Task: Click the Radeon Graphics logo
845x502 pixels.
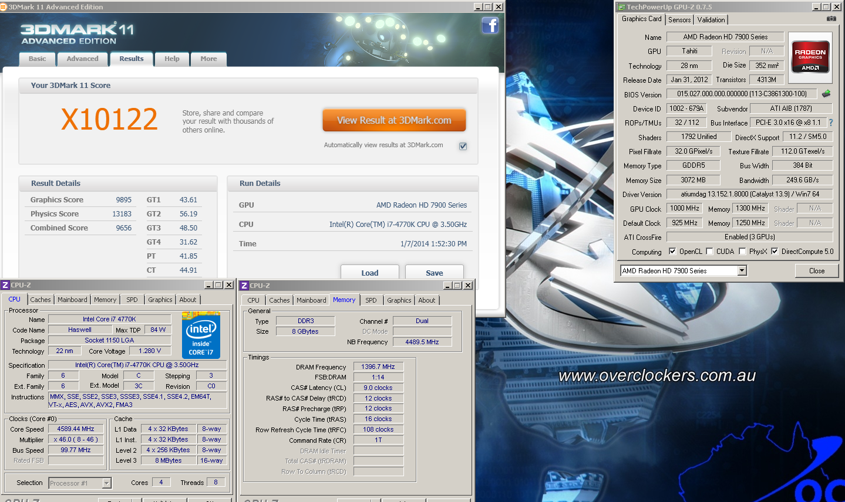Action: (x=810, y=57)
